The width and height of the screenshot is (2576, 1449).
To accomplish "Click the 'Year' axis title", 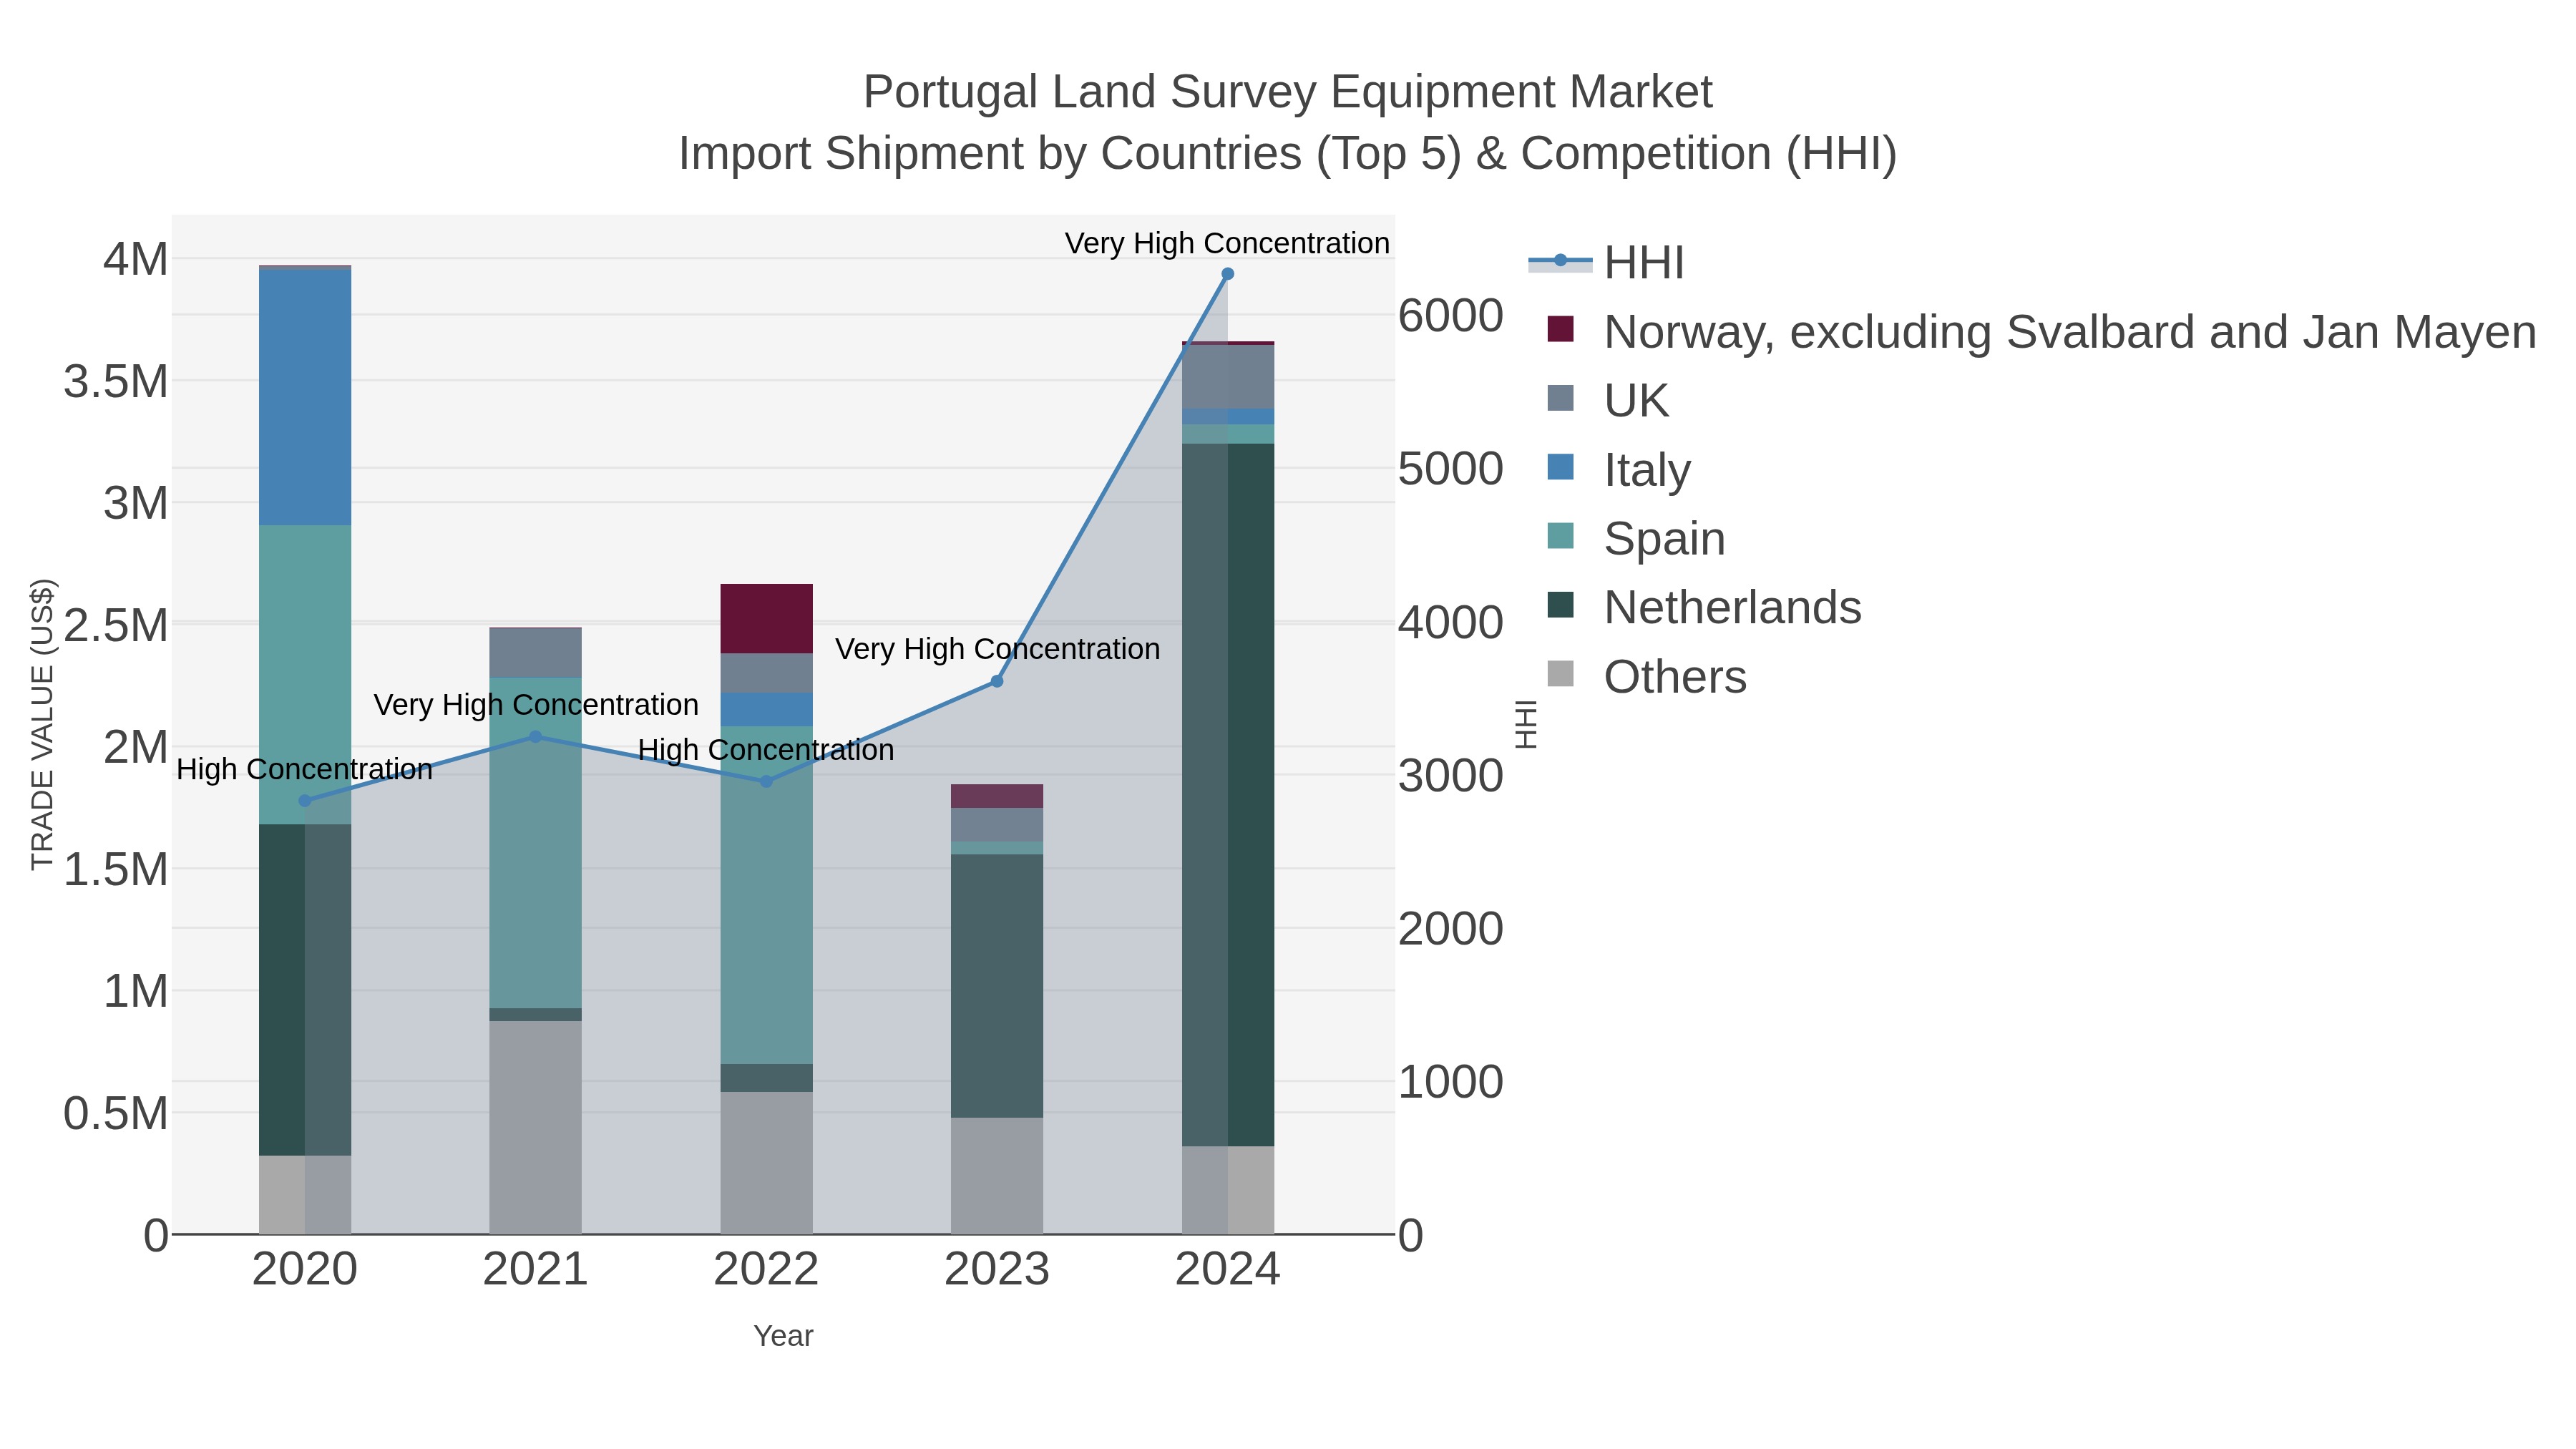I will (x=784, y=1336).
